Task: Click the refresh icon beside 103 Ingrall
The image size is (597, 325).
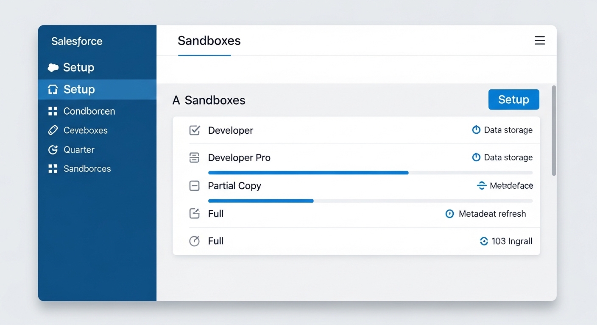Action: (484, 241)
